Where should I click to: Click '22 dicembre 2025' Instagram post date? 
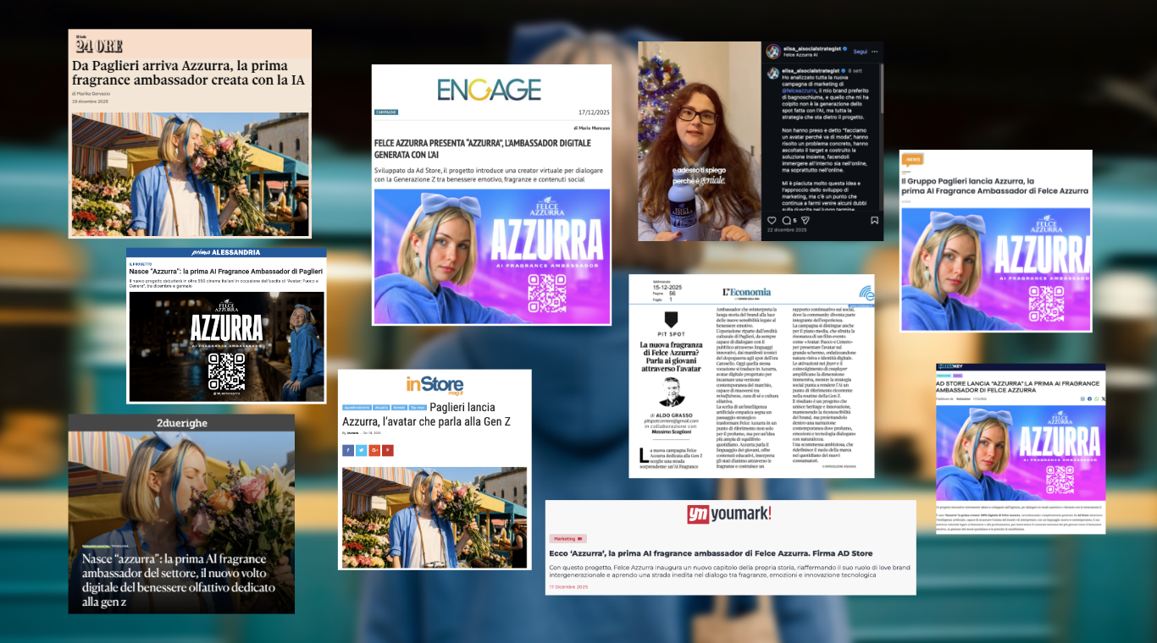[787, 230]
